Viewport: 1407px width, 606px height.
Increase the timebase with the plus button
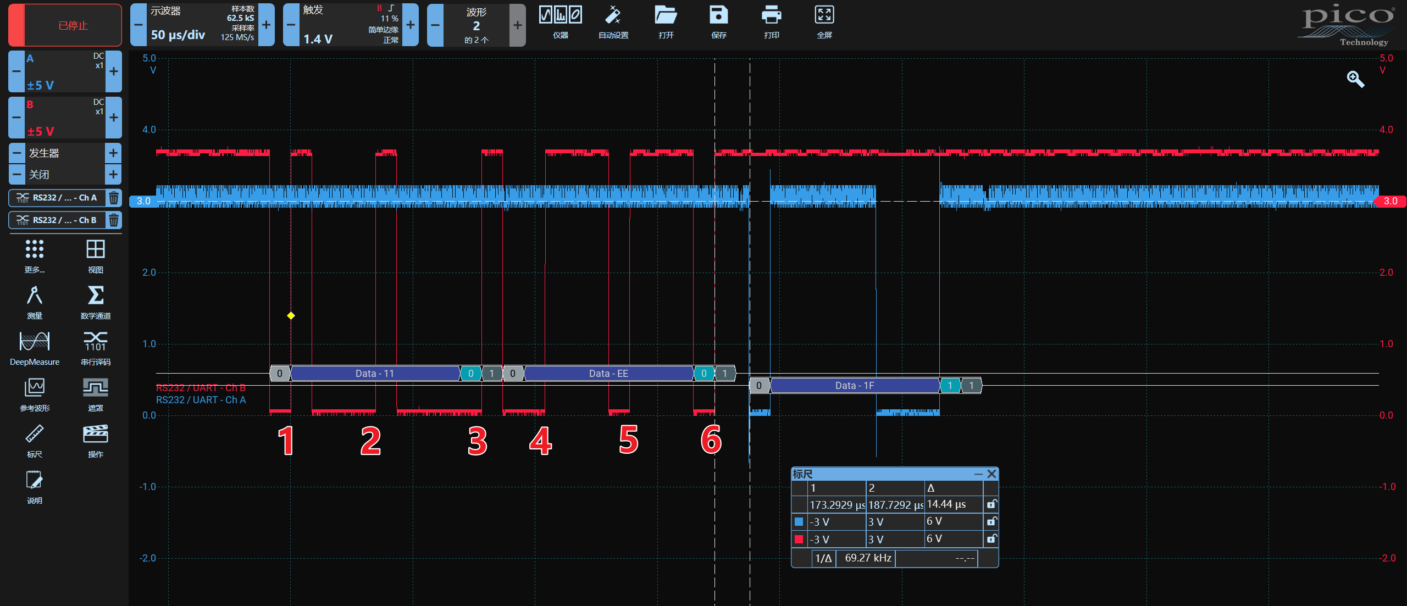266,25
